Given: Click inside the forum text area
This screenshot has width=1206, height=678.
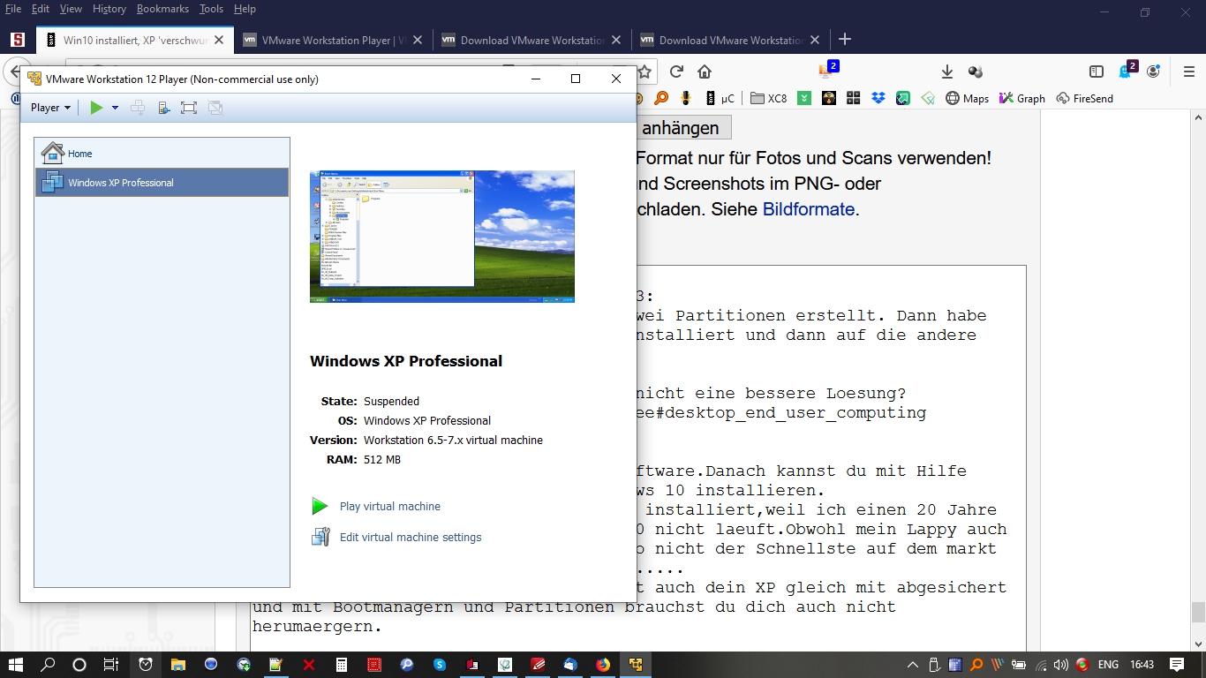Looking at the screenshot, I should coord(830,459).
